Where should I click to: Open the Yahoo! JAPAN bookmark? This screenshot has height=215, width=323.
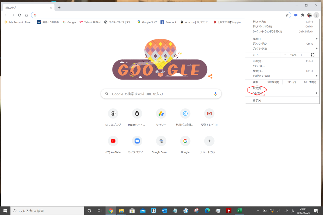[90, 22]
